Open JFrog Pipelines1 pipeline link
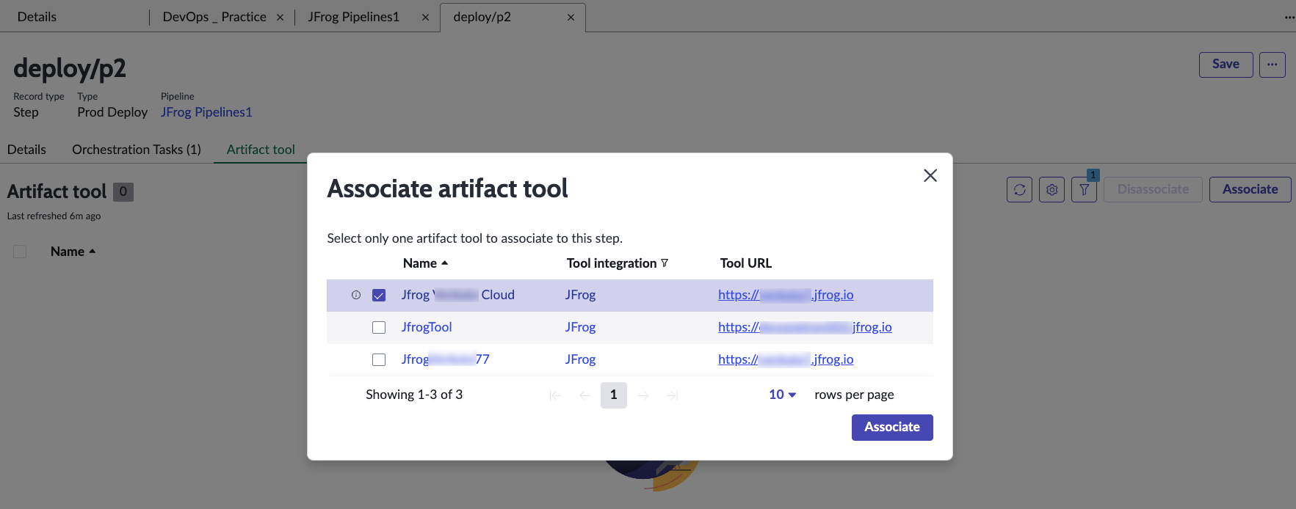 tap(206, 112)
